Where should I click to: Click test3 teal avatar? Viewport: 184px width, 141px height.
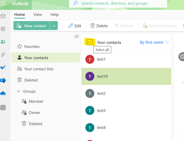point(90,111)
